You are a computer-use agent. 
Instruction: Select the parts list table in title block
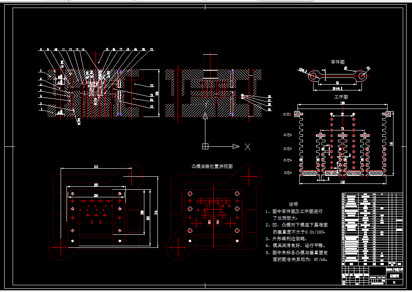pos(372,229)
